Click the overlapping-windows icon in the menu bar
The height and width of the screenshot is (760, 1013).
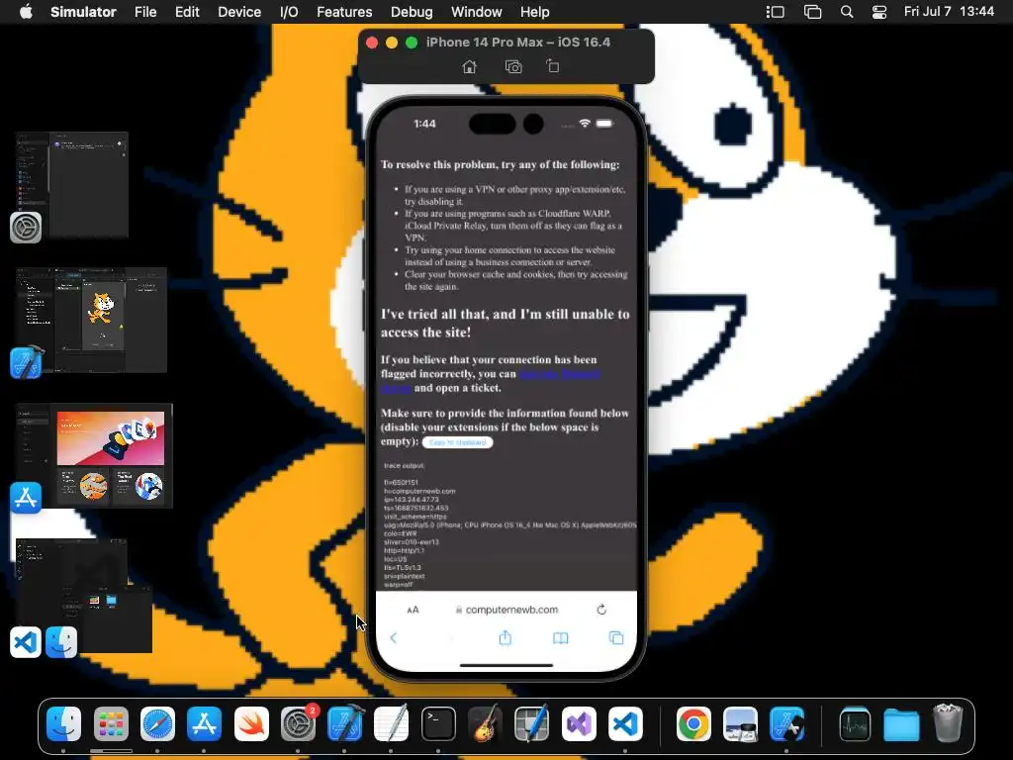pyautogui.click(x=812, y=12)
